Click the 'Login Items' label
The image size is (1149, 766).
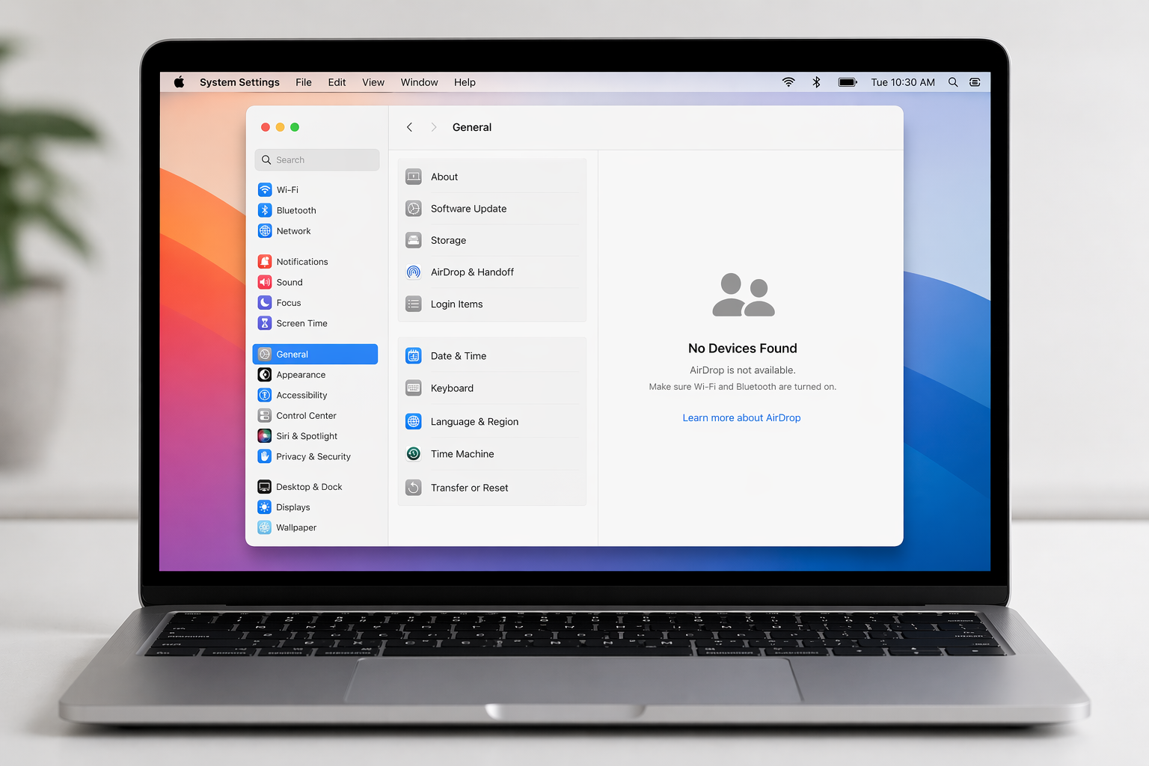tap(456, 304)
